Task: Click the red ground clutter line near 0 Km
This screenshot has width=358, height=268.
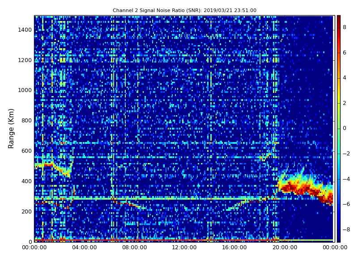Action: [x=157, y=240]
